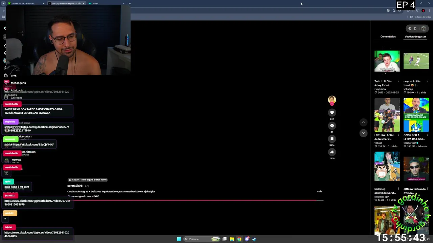Click the senna2k08 username under the video

click(75, 186)
